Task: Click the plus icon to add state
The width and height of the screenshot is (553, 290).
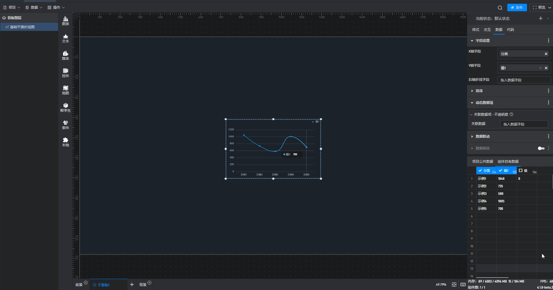Action: tap(541, 18)
